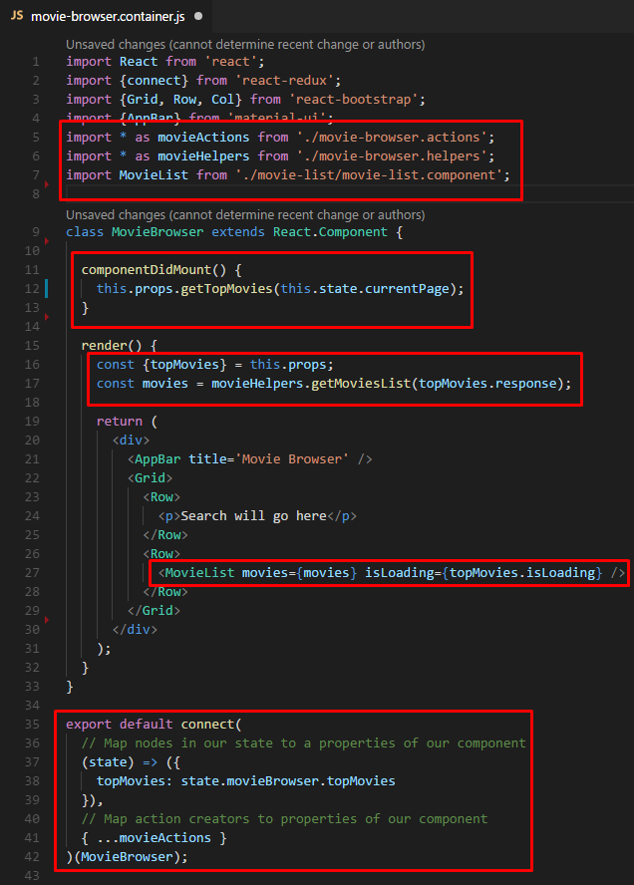
Task: Click line number 1 in the gutter
Action: 36,62
